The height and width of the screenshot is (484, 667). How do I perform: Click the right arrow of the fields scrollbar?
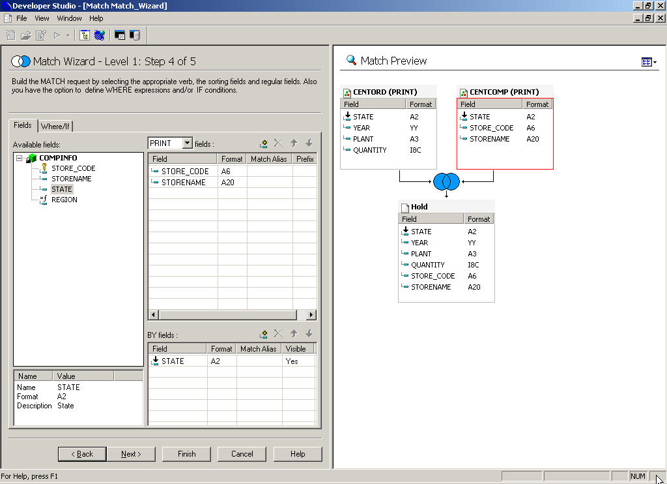point(311,315)
